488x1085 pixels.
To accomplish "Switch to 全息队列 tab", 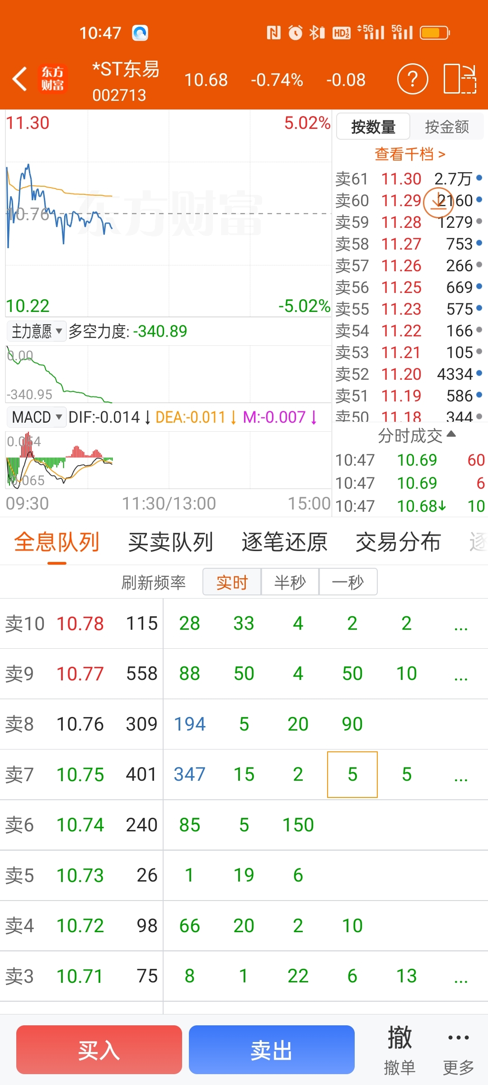I will [57, 542].
